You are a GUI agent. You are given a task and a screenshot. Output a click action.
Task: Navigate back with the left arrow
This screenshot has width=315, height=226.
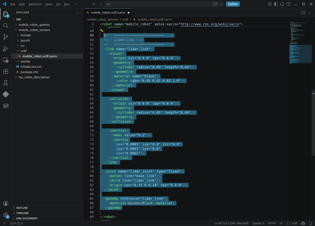94,4
